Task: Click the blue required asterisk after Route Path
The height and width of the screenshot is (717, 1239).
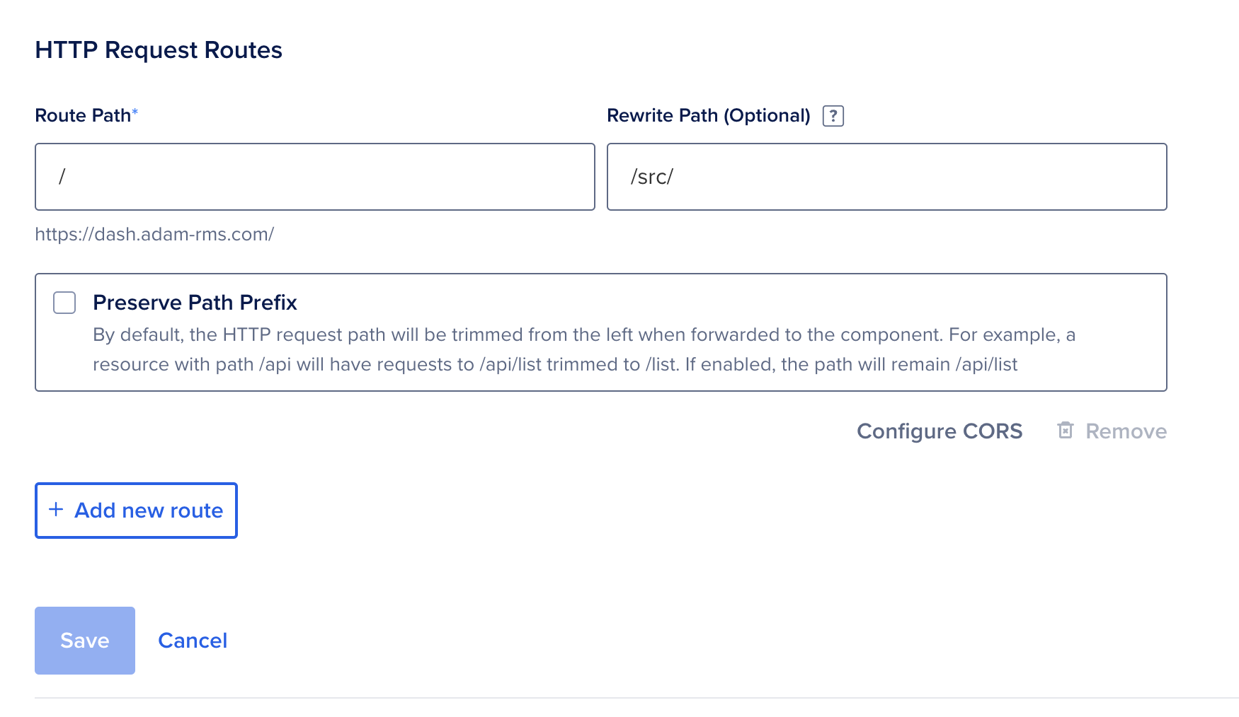Action: (135, 112)
